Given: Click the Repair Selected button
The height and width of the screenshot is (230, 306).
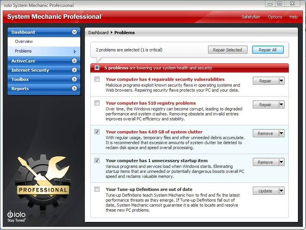Looking at the screenshot, I should (228, 50).
